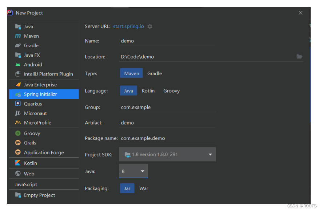
Task: Set packaging to War
Action: coord(144,188)
